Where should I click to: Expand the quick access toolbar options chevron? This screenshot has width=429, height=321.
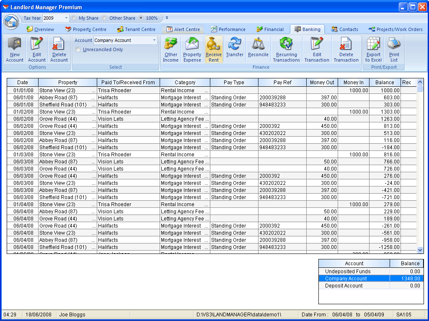pos(167,18)
